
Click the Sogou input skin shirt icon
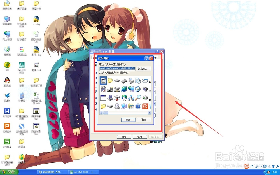273,166
